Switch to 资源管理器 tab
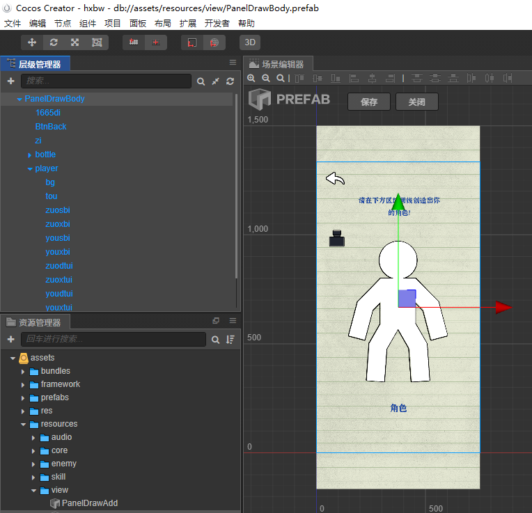Screen dimensions: 532x513 (x=36, y=322)
